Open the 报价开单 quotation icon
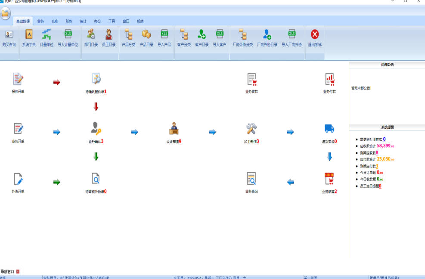The image size is (425, 279). (18, 79)
